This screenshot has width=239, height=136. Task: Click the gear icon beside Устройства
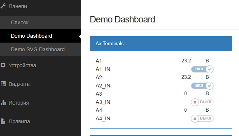tap(3, 65)
